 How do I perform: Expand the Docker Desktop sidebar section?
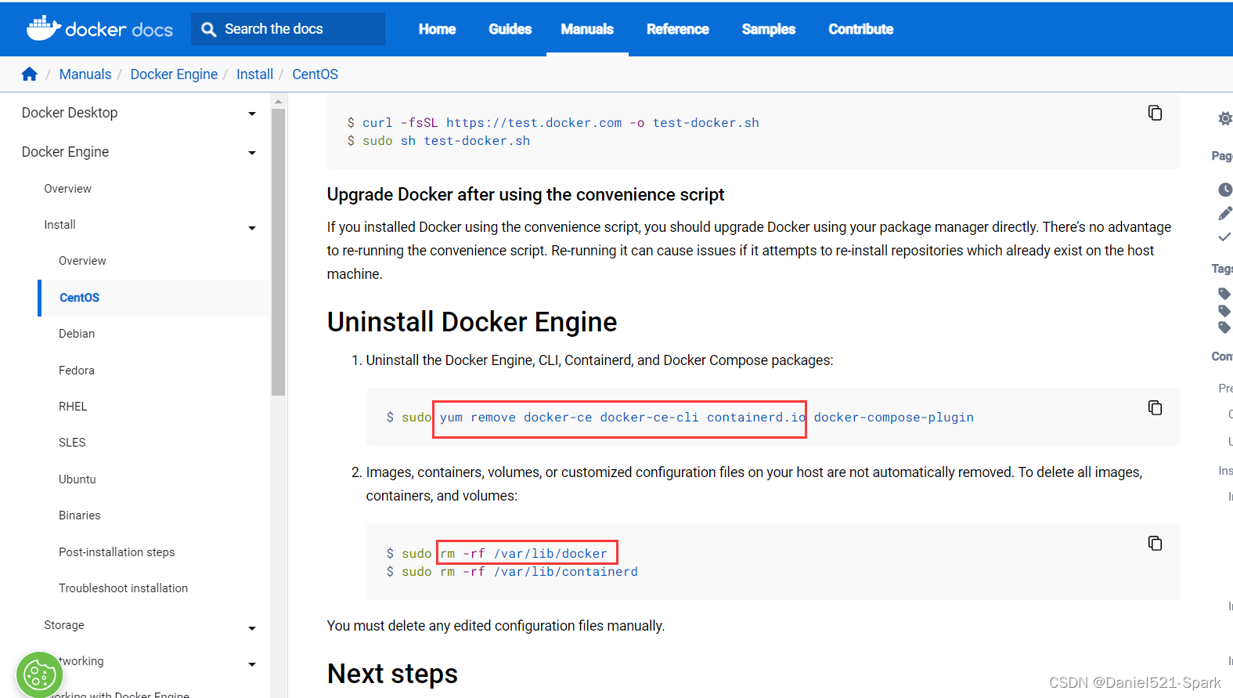[x=252, y=114]
